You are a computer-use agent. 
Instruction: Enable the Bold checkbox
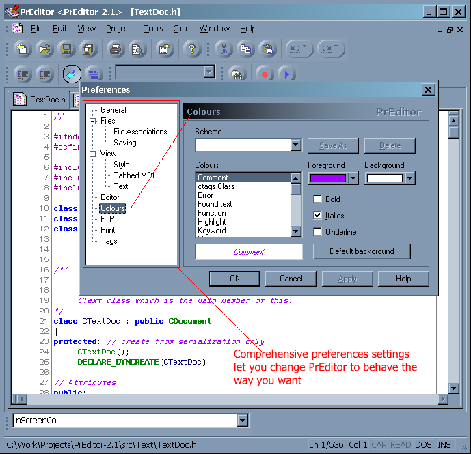pos(317,199)
